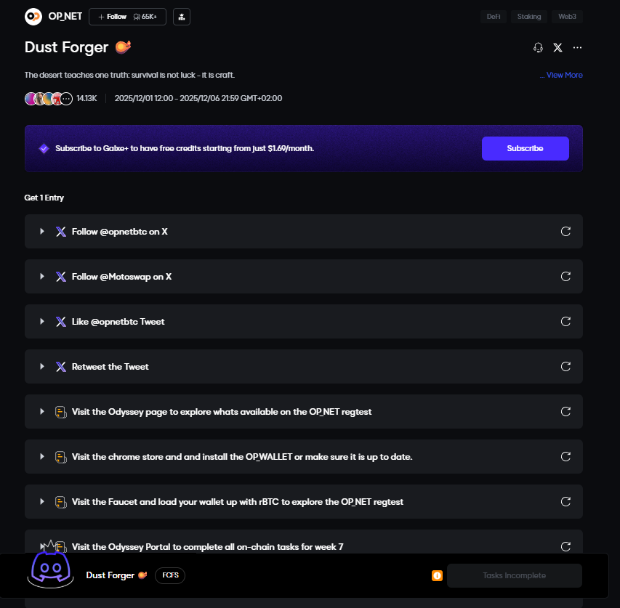Refresh the Retweet the Tweet task

point(565,367)
